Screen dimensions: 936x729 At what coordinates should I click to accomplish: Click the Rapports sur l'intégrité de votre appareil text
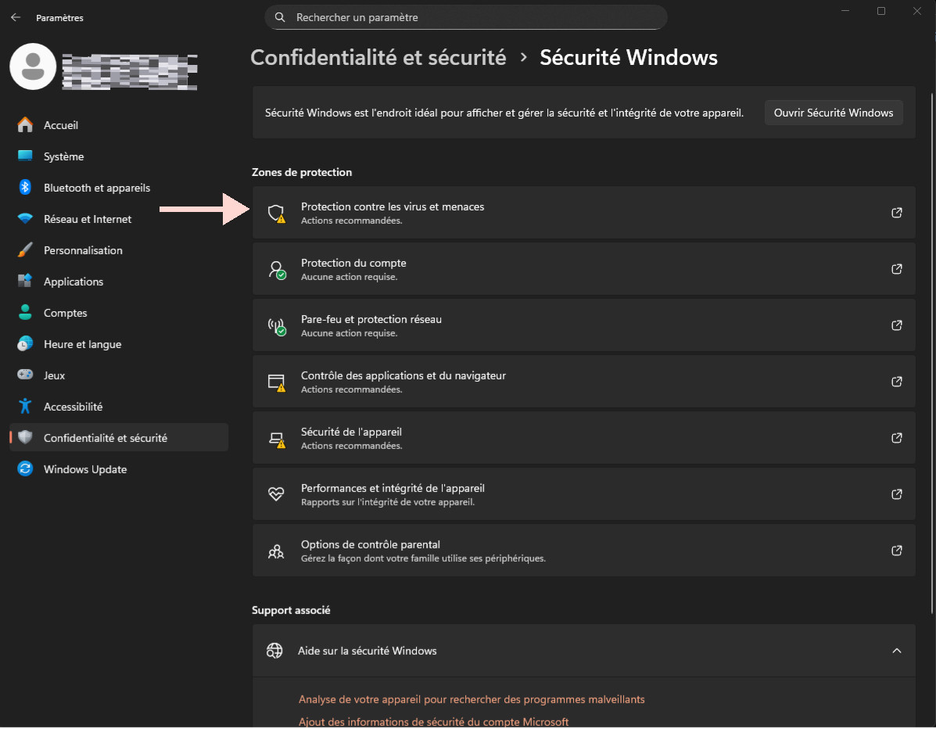click(x=387, y=501)
